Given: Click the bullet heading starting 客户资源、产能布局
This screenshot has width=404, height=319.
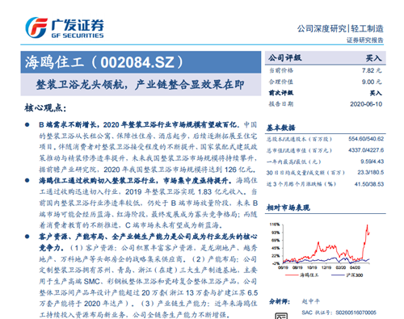Looking at the screenshot, I should point(148,242).
